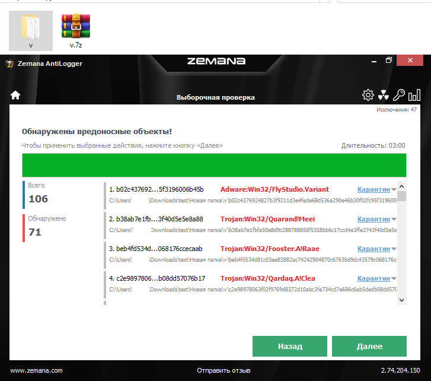The height and width of the screenshot is (381, 431).
Task: Expand action dropdown arrow for Quarand!Meei row
Action: pos(394,219)
